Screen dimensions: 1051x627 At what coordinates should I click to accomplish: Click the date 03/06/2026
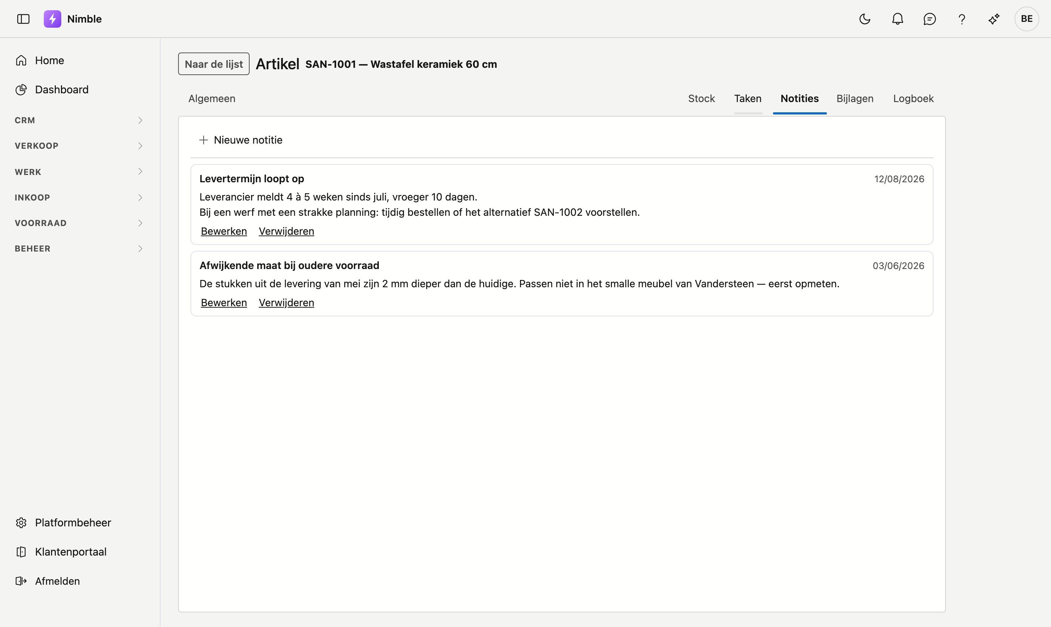[x=898, y=266]
